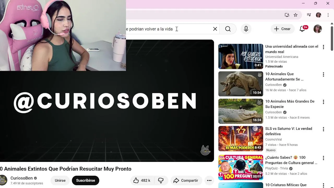Start voice search with microphone icon

(246, 29)
